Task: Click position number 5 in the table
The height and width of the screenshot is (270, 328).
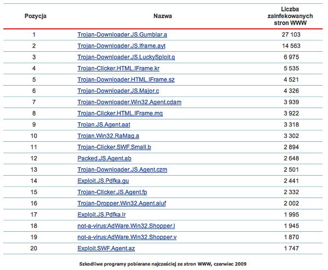Action: [x=34, y=80]
